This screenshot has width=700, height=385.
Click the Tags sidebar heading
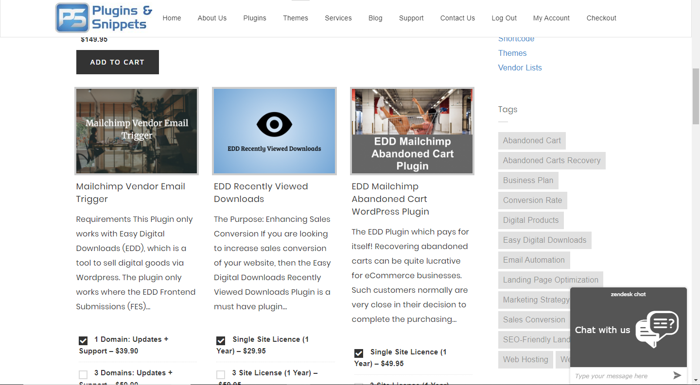(x=508, y=110)
